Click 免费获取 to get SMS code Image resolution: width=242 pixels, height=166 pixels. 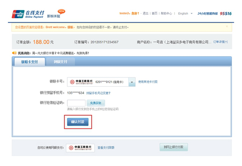pyautogui.click(x=96, y=103)
